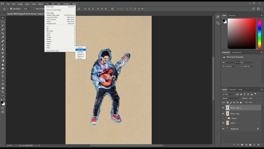Select the Lasso tool
The width and height of the screenshot is (264, 149).
[x=3, y=26]
